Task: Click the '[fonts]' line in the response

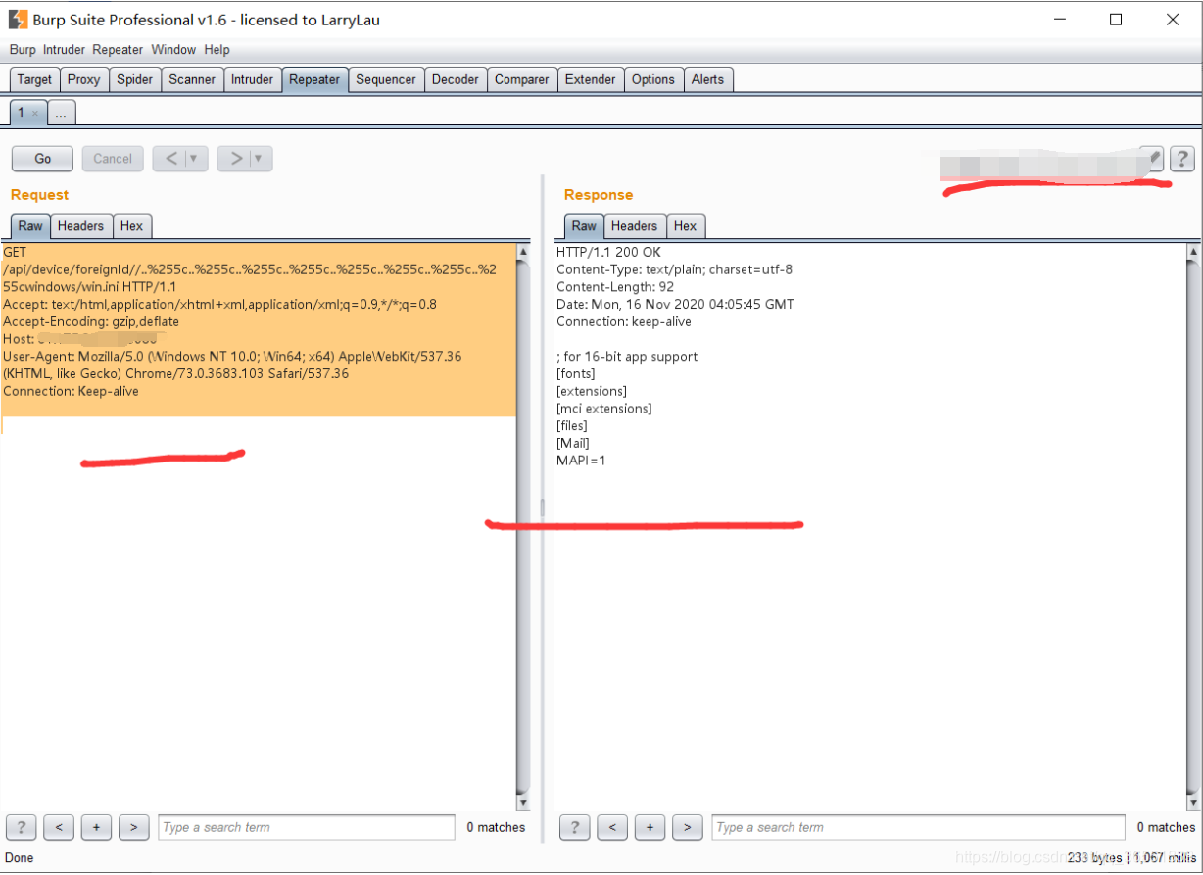Action: click(576, 373)
